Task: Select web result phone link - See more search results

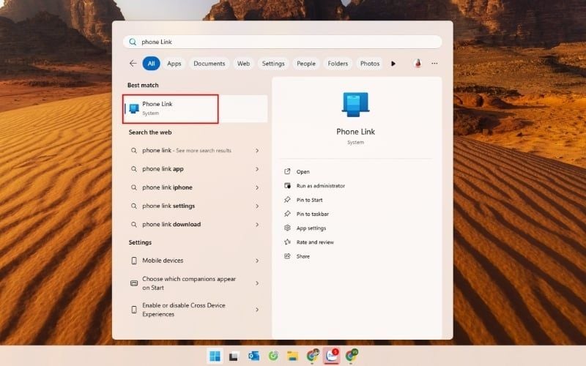Action: (195, 151)
